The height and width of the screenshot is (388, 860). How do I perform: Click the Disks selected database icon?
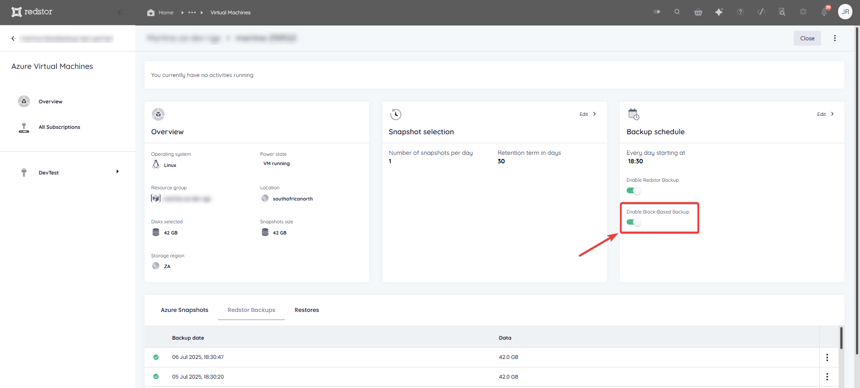pyautogui.click(x=155, y=232)
